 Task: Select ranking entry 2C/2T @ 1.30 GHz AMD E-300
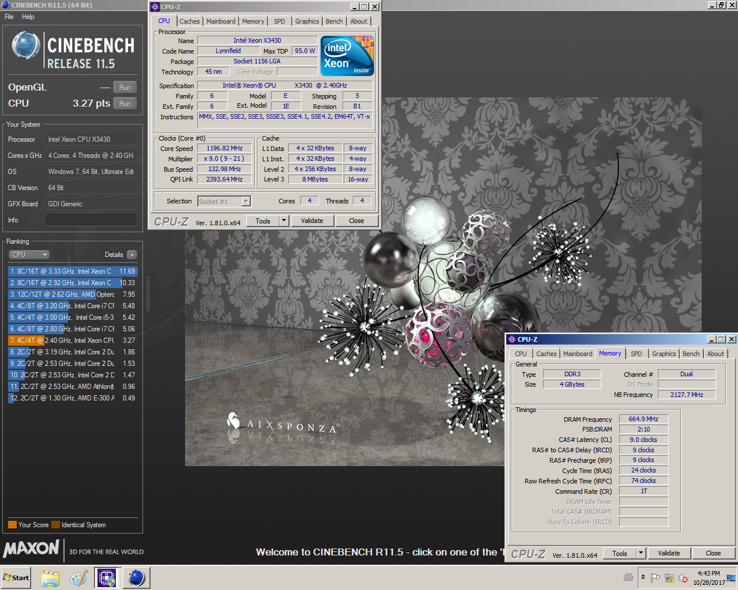[x=73, y=398]
